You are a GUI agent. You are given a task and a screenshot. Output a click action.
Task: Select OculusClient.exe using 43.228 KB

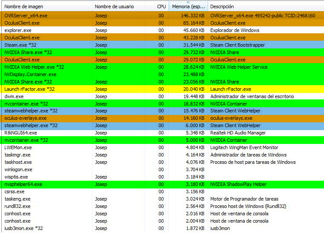point(163,38)
